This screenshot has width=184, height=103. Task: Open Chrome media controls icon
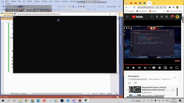tap(173, 7)
